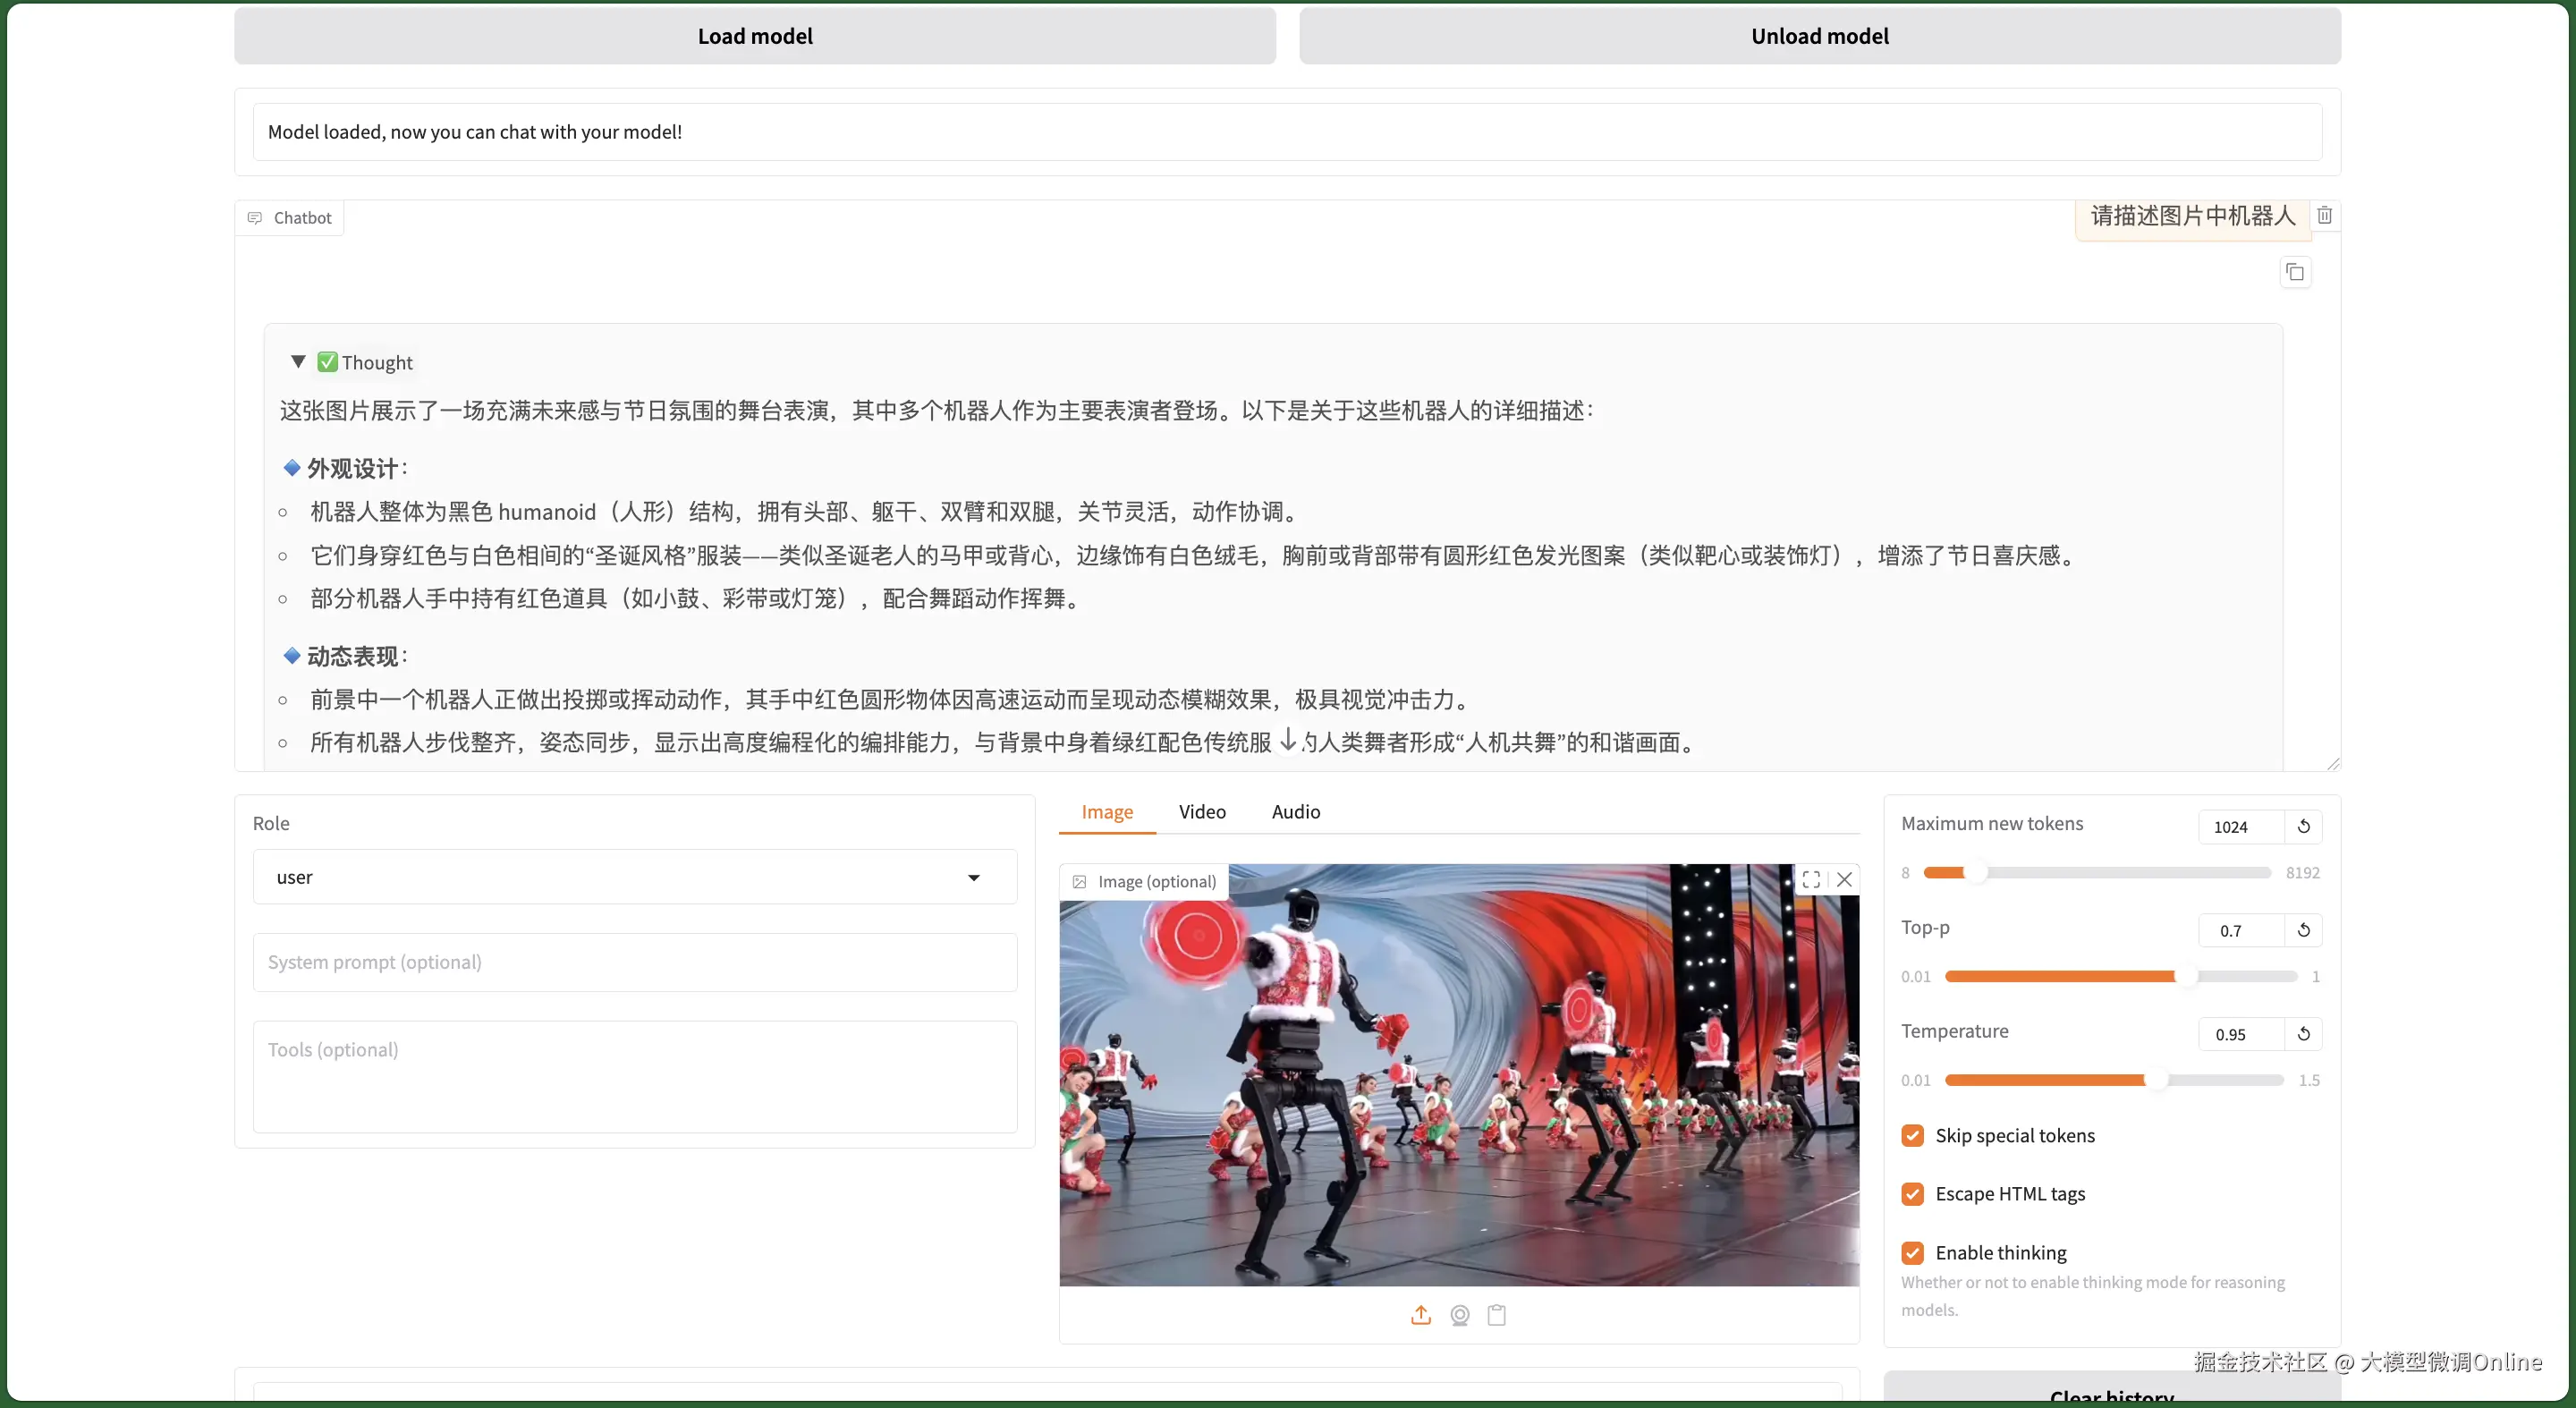Reset Maximum new tokens to default
This screenshot has width=2576, height=1408.
[x=2303, y=826]
